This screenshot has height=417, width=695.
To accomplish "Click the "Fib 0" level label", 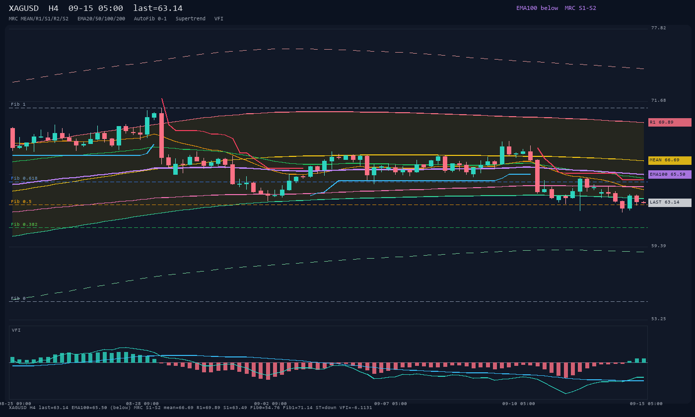I will [18, 298].
